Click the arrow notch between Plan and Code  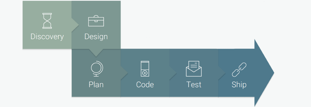coord(124,73)
